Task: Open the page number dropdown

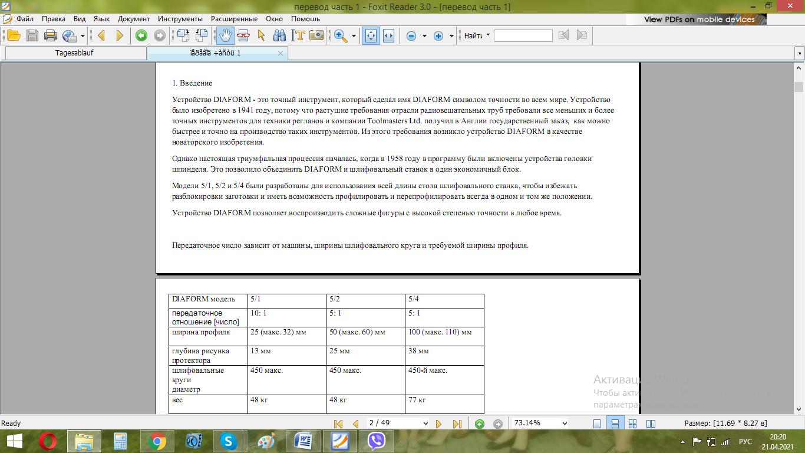Action: (425, 423)
